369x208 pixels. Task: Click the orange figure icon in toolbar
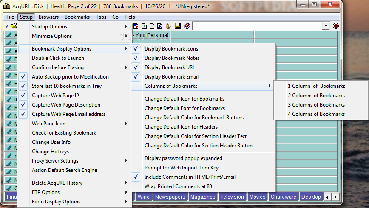click(x=168, y=26)
